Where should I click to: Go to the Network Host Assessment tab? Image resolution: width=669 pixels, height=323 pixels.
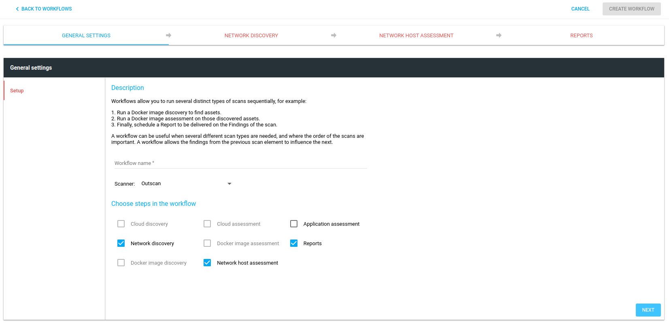click(416, 35)
